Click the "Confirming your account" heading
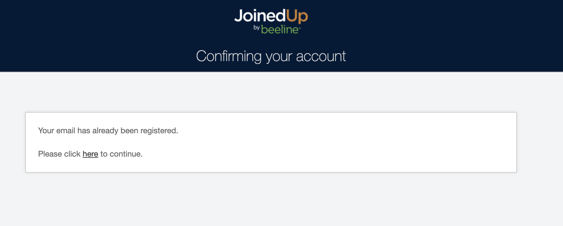This screenshot has height=226, width=563. point(271,56)
